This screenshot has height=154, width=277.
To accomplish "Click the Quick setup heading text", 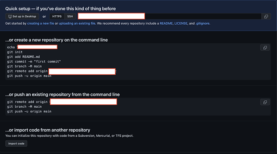I will [61, 8].
